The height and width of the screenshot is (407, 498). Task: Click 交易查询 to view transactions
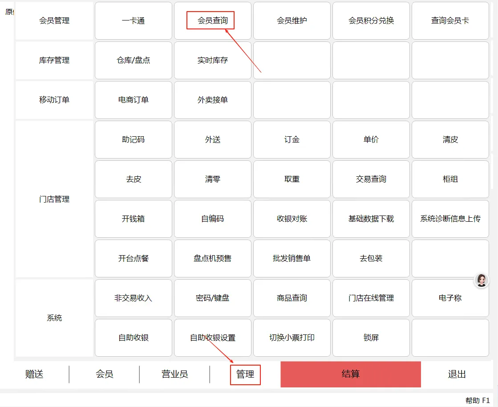(x=371, y=179)
